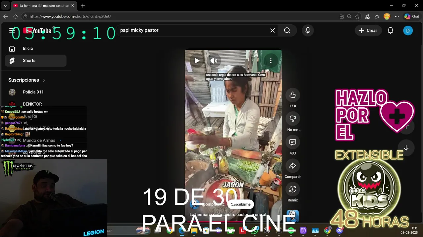Open File Explorer from the taskbar
This screenshot has height=237, width=423.
tap(194, 230)
